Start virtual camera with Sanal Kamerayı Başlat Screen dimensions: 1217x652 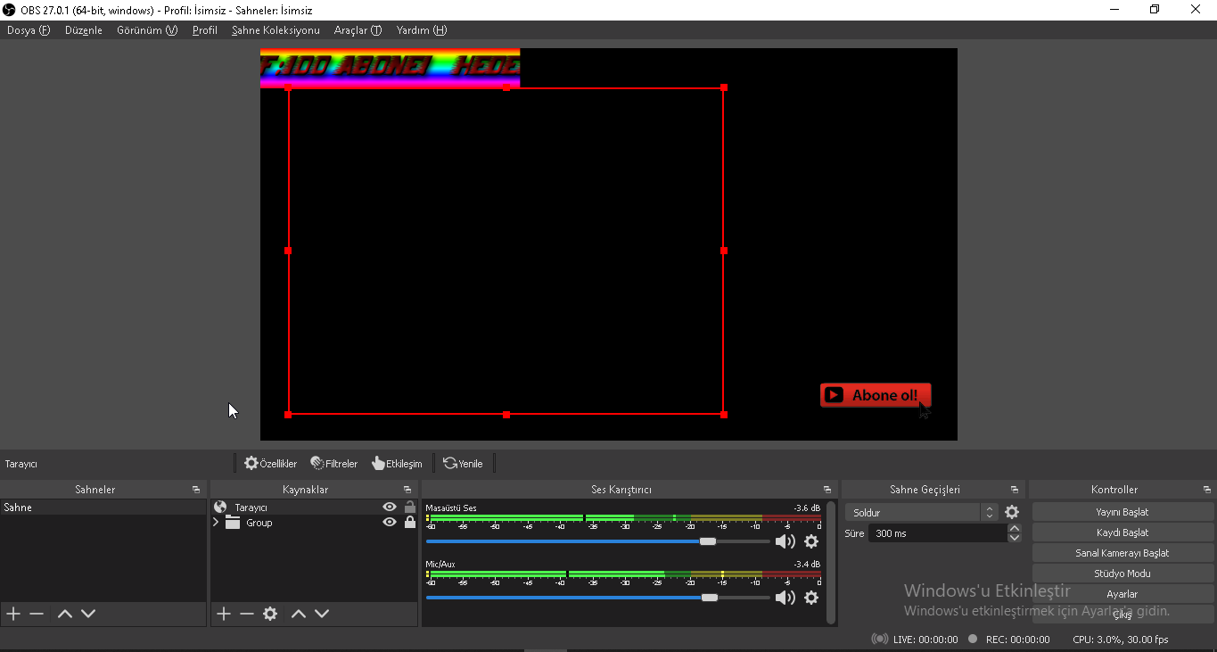[x=1122, y=553]
